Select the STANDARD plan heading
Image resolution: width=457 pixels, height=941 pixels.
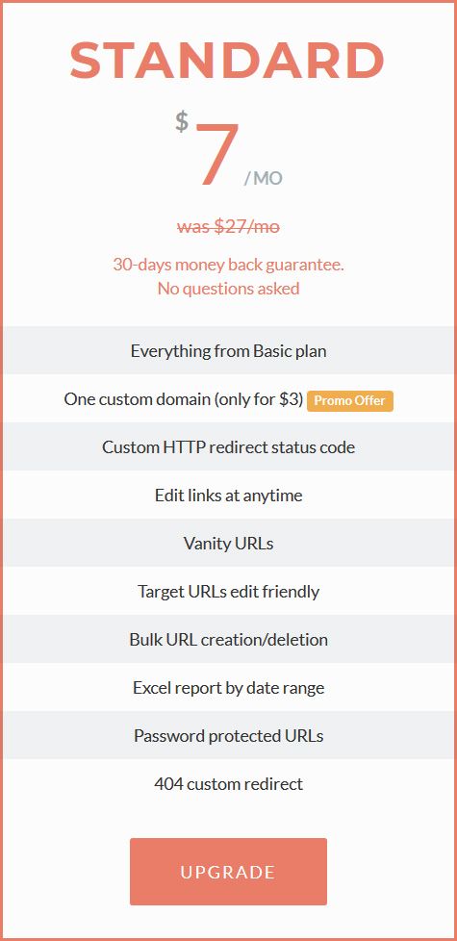pos(228,61)
